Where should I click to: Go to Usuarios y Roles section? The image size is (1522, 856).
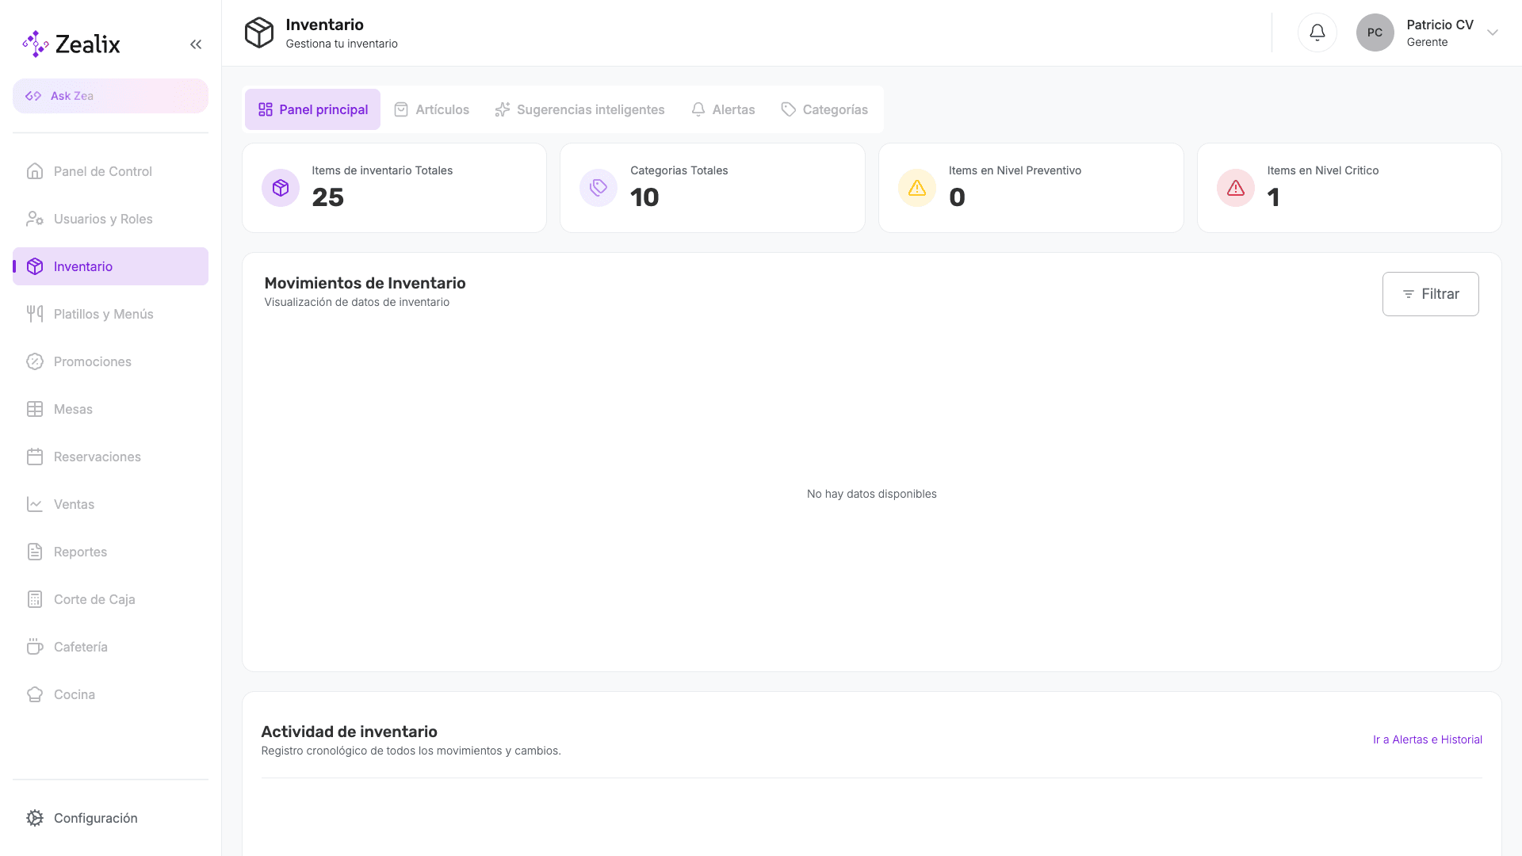tap(110, 219)
